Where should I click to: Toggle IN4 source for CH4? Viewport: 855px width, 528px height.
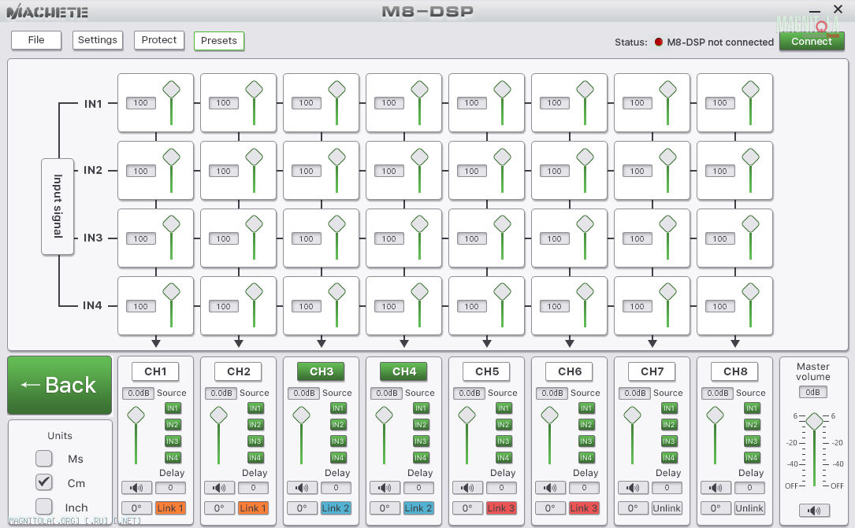tap(421, 458)
